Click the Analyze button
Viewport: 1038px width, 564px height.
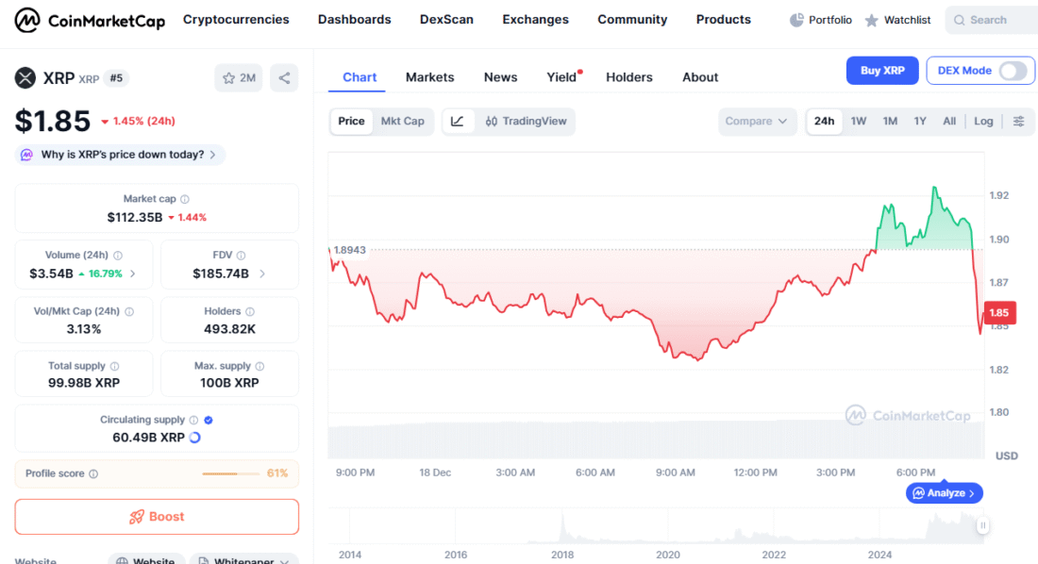click(944, 493)
